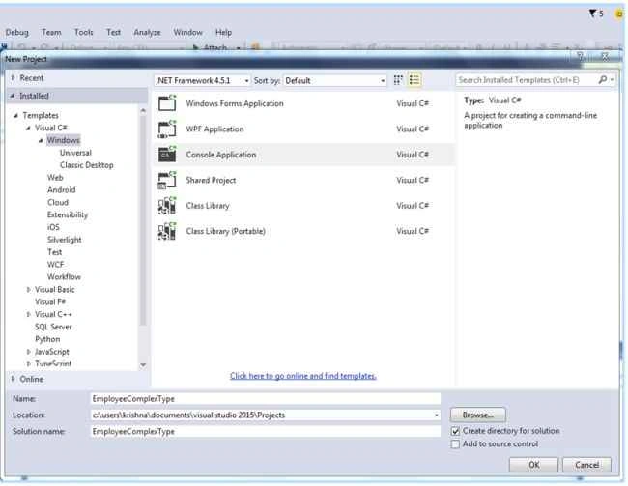Open the .NET Framework version dropdown

pos(202,80)
